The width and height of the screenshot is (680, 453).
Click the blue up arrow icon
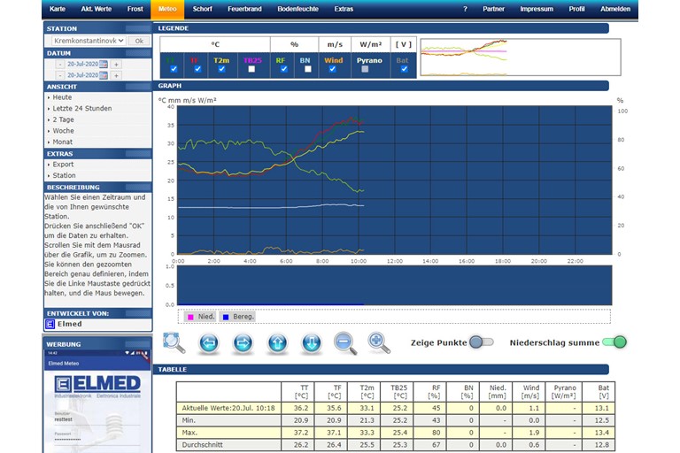tap(277, 342)
